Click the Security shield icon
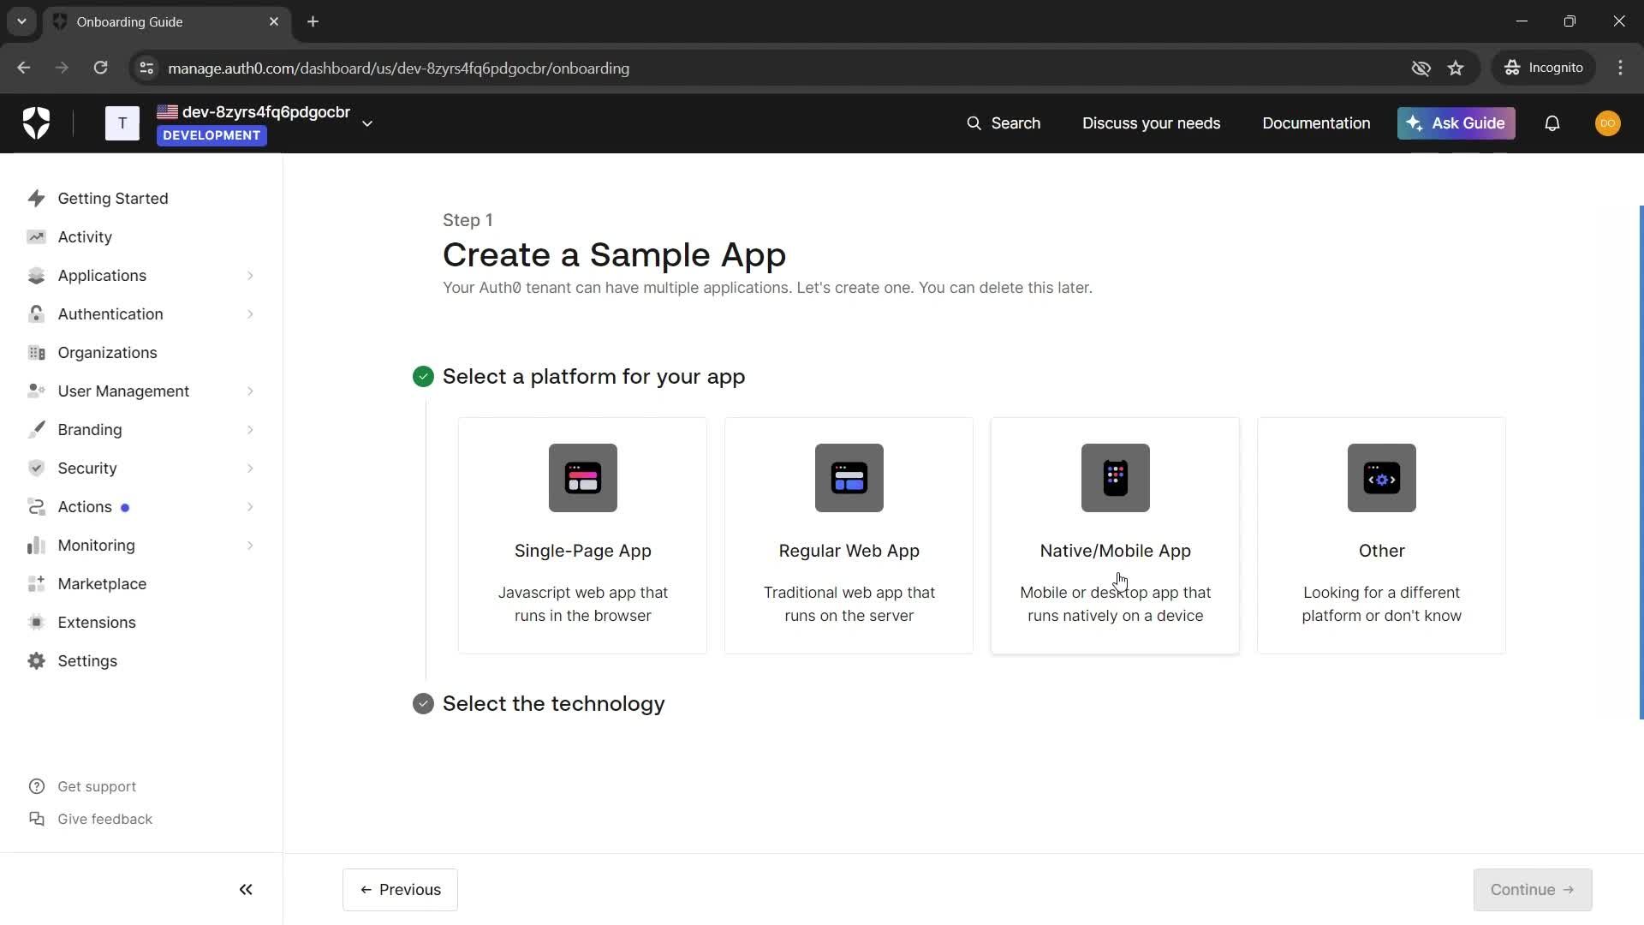This screenshot has width=1644, height=925. tap(36, 468)
